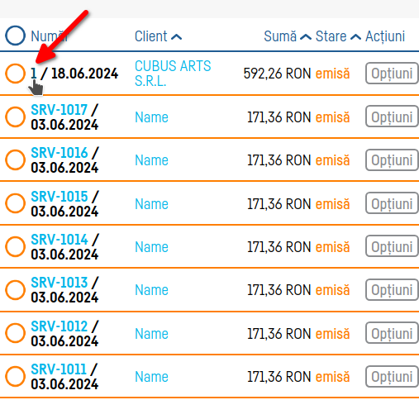The width and height of the screenshot is (419, 400).
Task: Sort by Sumă using its chevron arrow
Action: click(x=306, y=36)
